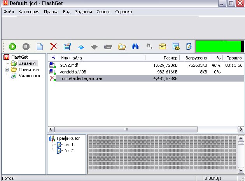Sort by Прошло column header
The image size is (245, 181).
point(234,58)
